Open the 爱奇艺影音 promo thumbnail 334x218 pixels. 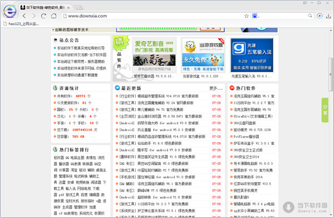[154, 55]
